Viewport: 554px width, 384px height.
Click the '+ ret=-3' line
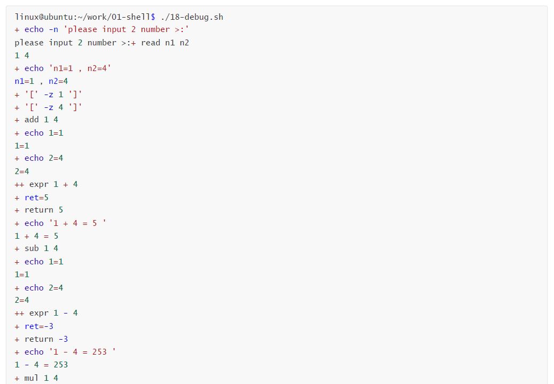click(34, 326)
